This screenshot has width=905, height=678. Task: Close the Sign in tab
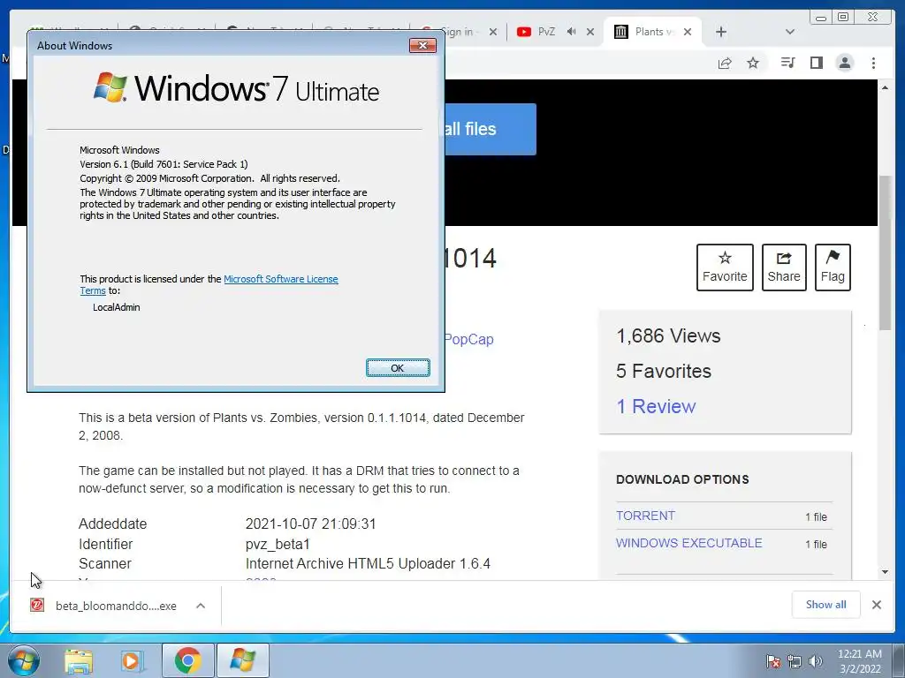click(493, 33)
